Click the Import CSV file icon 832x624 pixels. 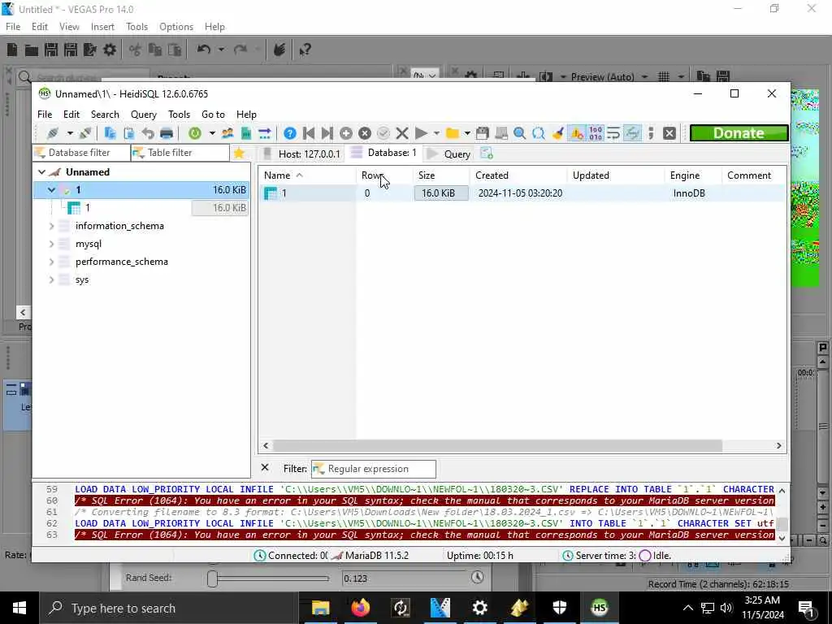[245, 133]
